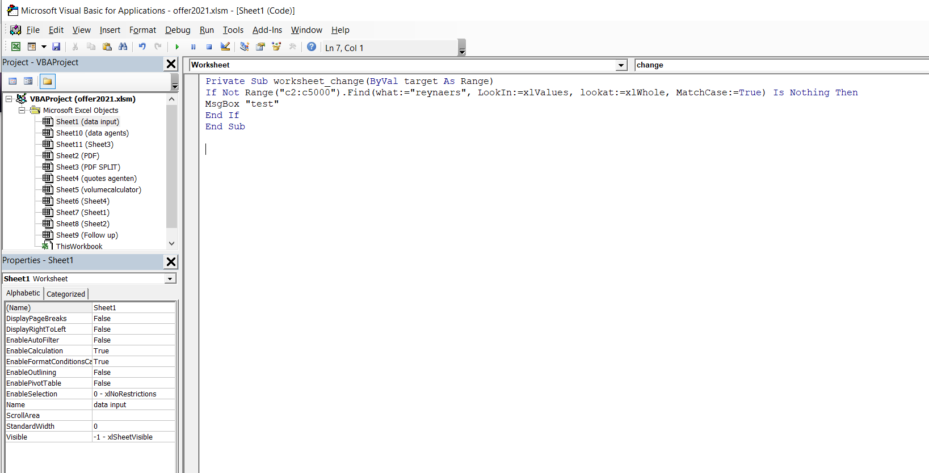This screenshot has width=929, height=473.
Task: Click the Paste clipboard icon
Action: [107, 47]
